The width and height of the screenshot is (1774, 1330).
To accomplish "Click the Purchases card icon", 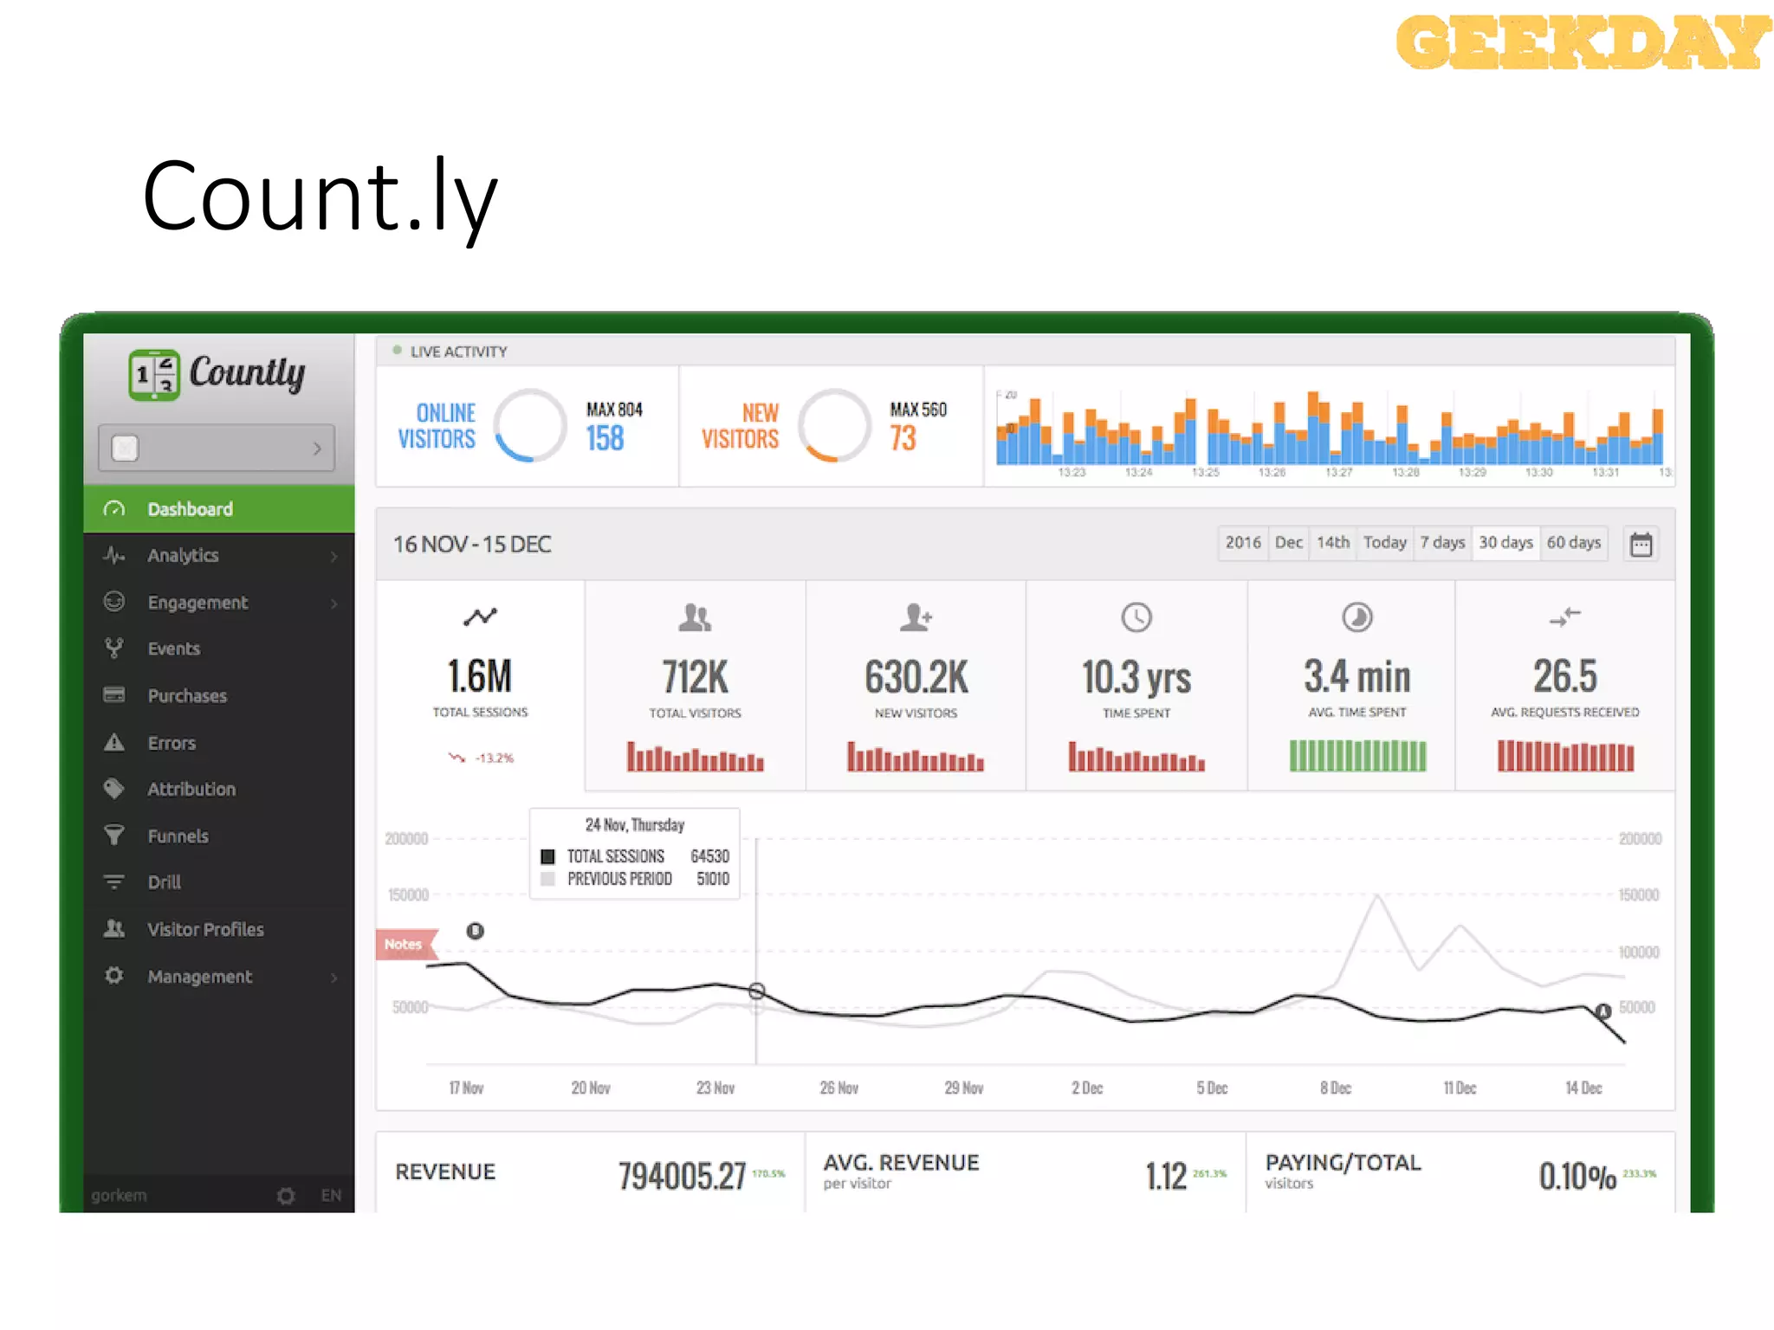I will pyautogui.click(x=114, y=695).
